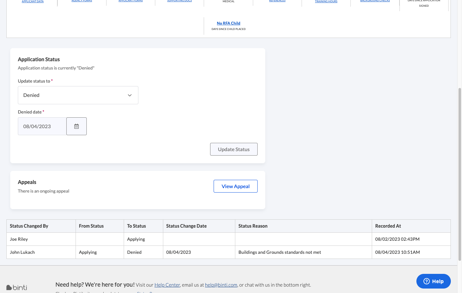Click the 08/04/2023 10:51AM recorded time
Screen dimensions: 462x293
coord(398,252)
